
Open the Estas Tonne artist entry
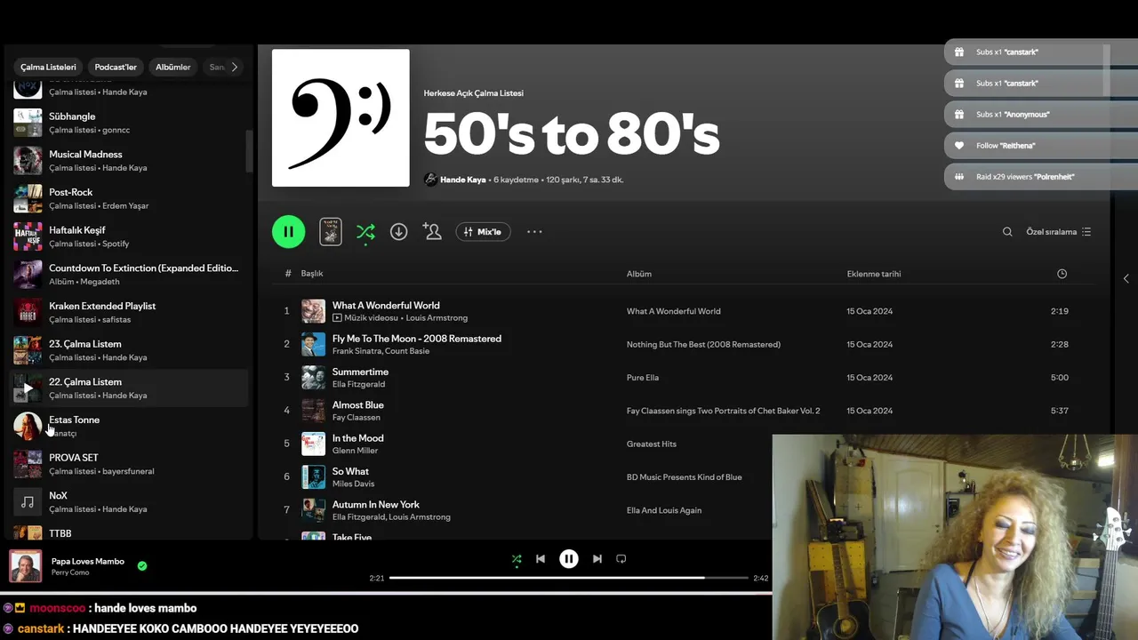pos(130,426)
